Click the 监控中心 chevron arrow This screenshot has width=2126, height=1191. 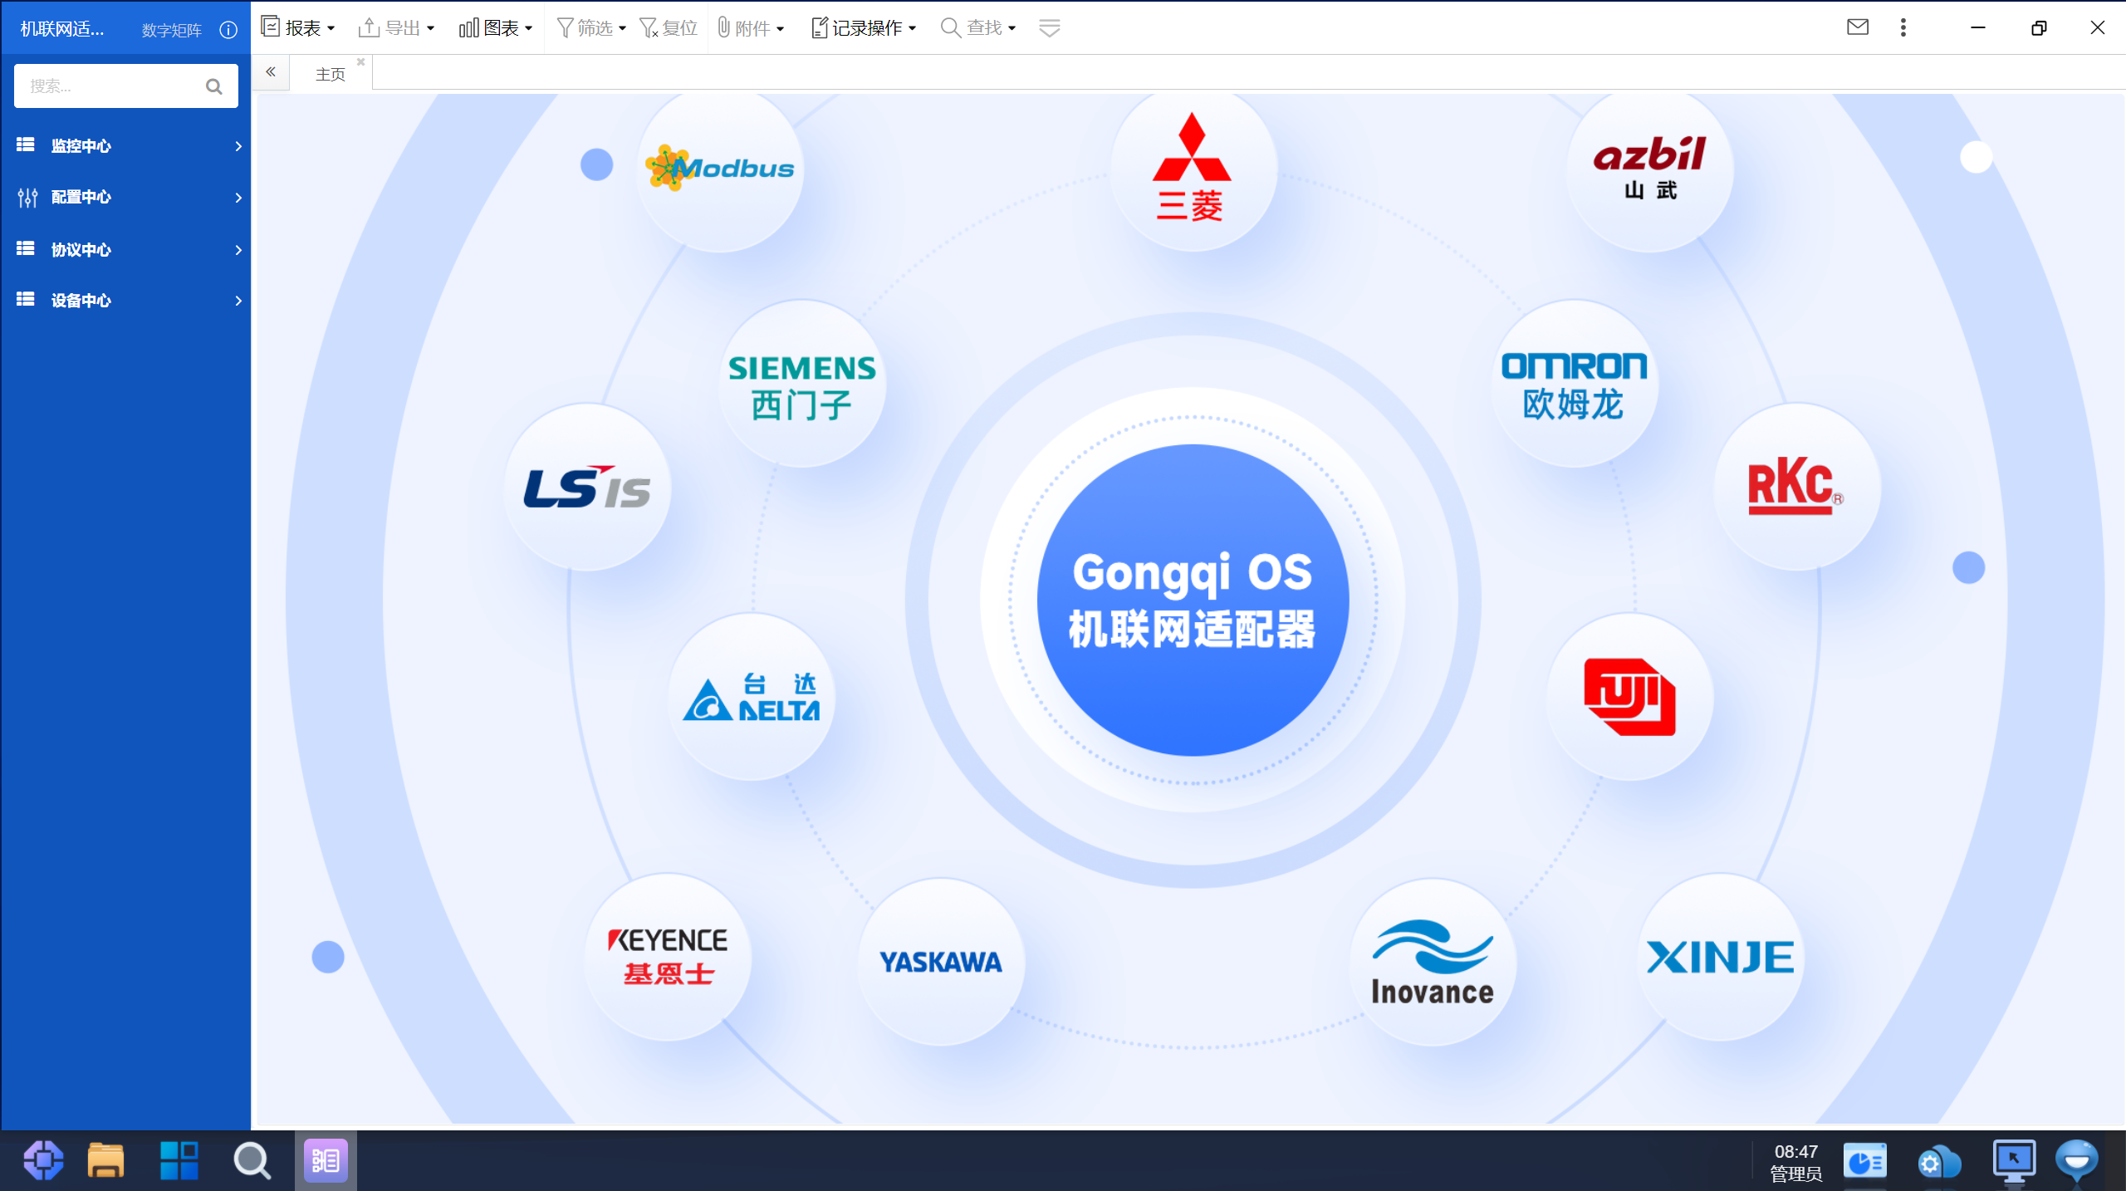pos(238,146)
